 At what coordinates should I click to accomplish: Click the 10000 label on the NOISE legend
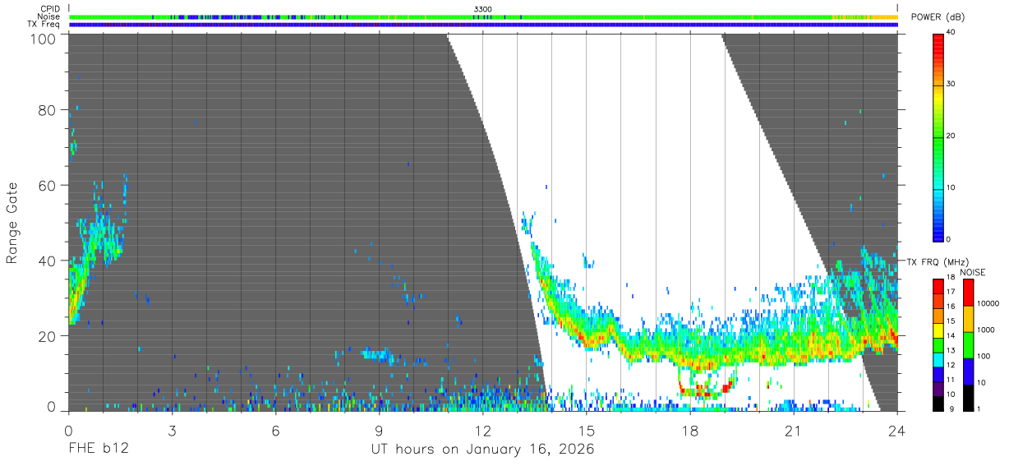pyautogui.click(x=988, y=303)
